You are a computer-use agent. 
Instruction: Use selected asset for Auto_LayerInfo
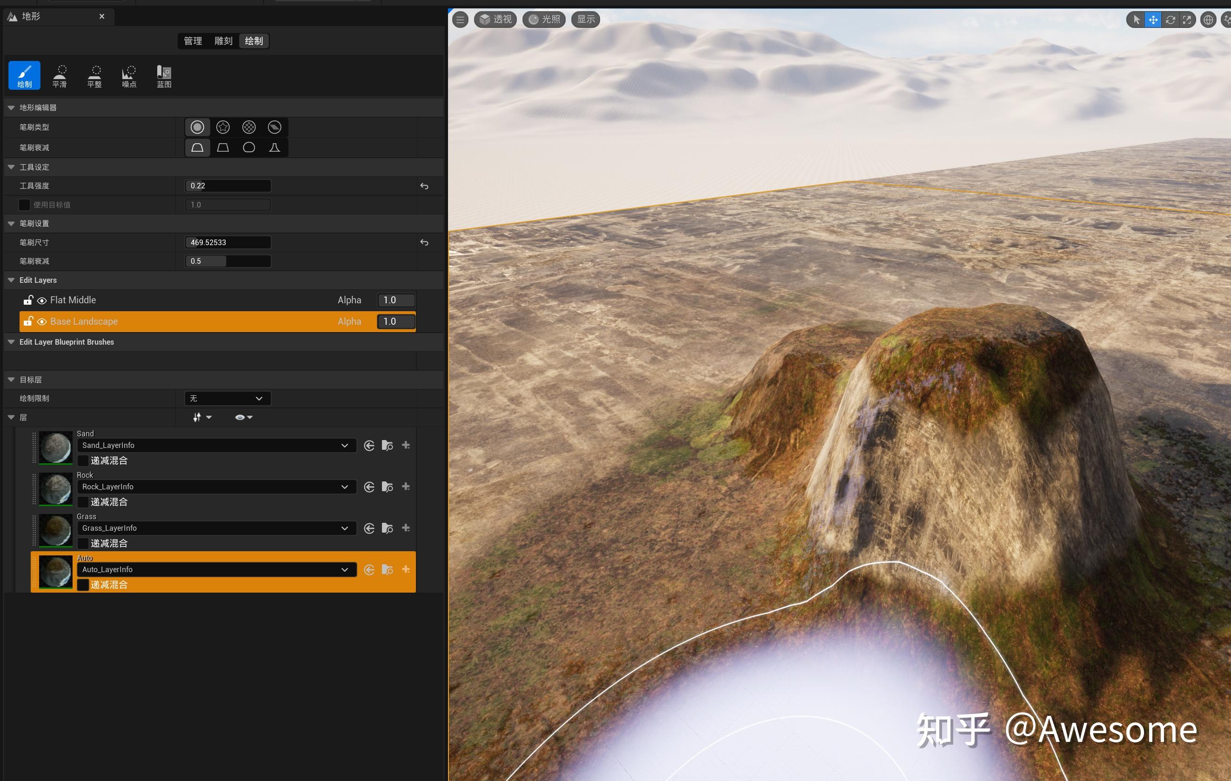tap(369, 570)
